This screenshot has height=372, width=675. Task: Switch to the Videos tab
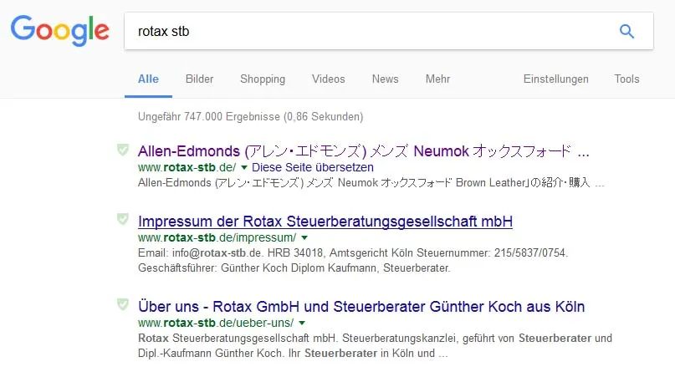click(x=329, y=79)
